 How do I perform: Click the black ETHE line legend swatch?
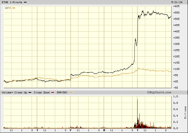pyautogui.click(x=25, y=2)
